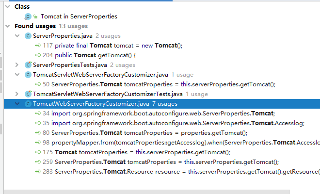Collapse the selected TomcatWebServerFactoryCustomizer.java node
Screen dimensions: 320x194
click(17, 104)
